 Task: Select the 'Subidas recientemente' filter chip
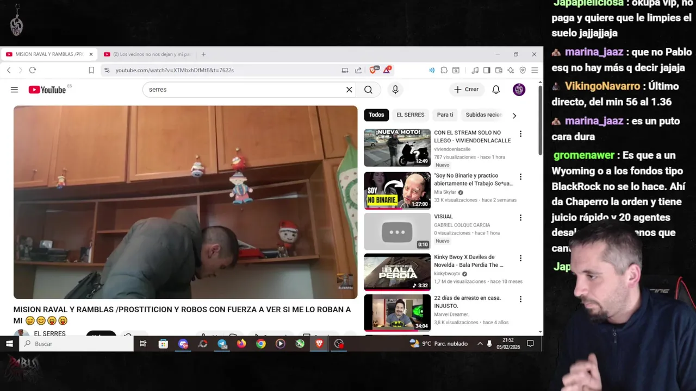pos(483,115)
